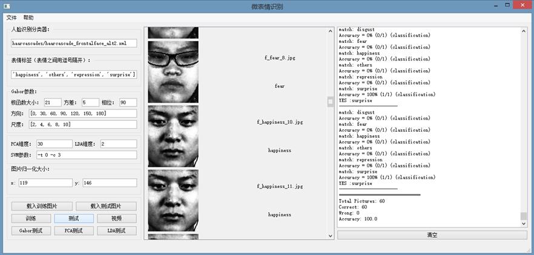Click the application icon in title bar
The image size is (534, 255).
[7, 6]
